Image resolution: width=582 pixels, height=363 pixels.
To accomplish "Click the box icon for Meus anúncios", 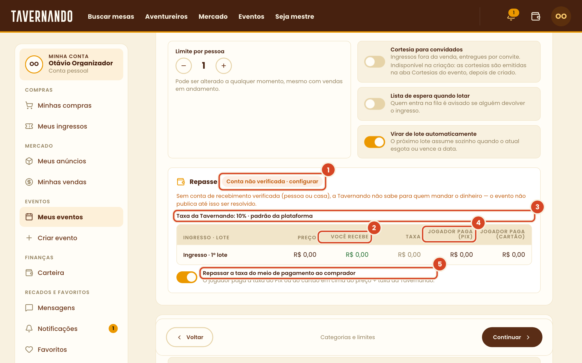I will [x=29, y=161].
